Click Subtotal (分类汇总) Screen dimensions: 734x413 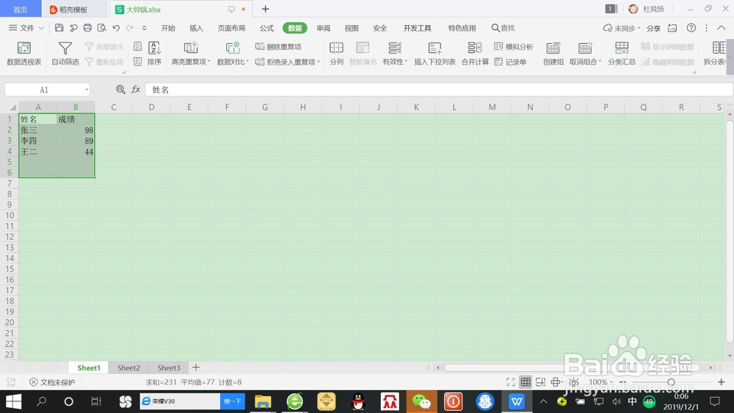point(622,54)
